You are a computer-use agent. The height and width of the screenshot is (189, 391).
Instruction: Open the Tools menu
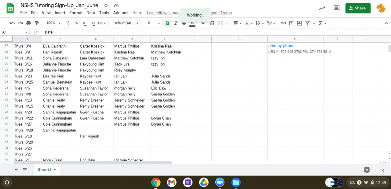coord(104,13)
